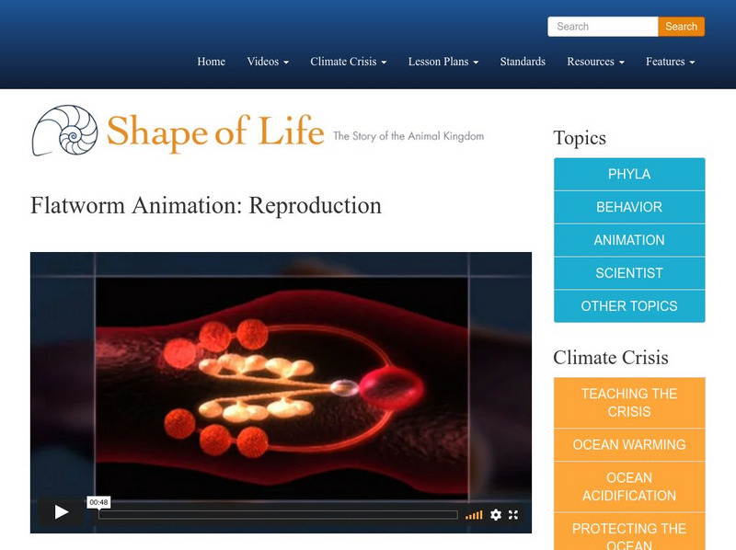Expand the Resources dropdown menu
This screenshot has height=550, width=736.
coord(595,62)
